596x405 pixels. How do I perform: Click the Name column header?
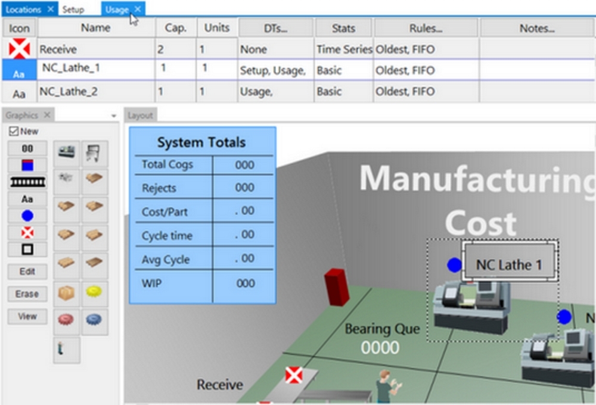96,28
